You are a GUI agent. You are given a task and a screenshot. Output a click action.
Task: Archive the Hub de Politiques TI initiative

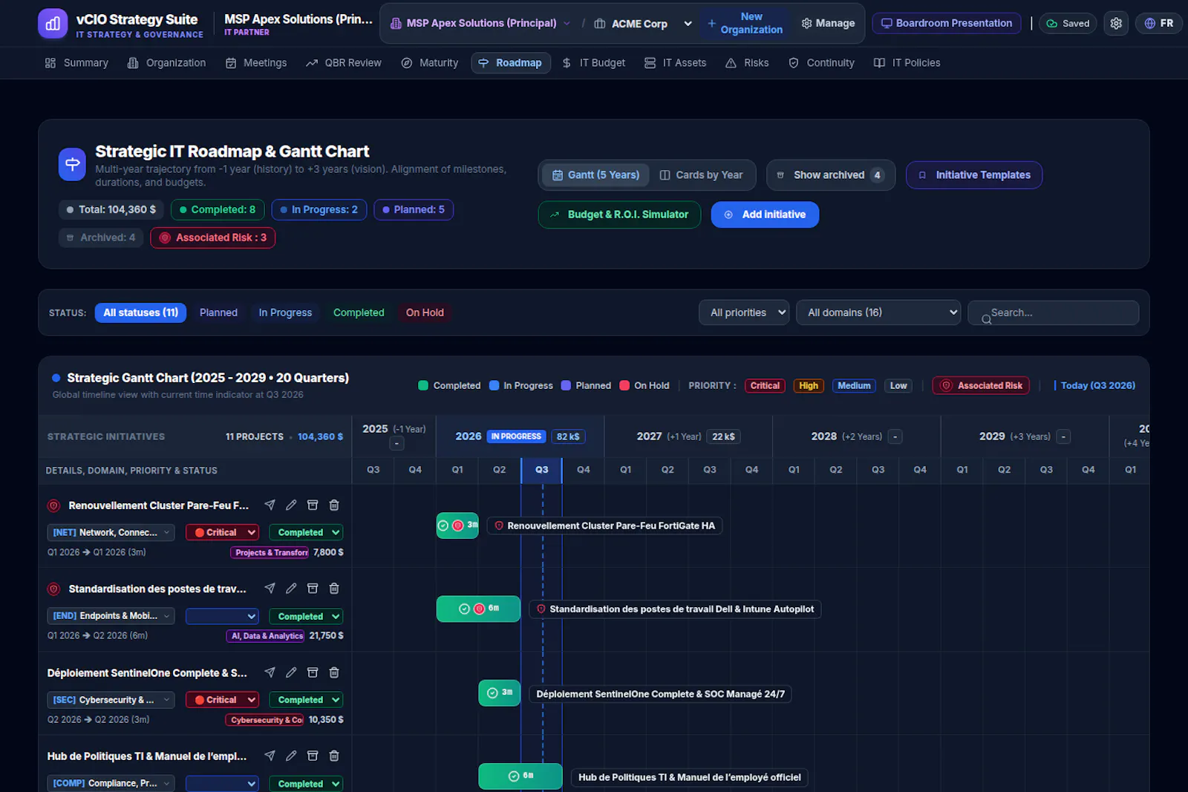(313, 756)
